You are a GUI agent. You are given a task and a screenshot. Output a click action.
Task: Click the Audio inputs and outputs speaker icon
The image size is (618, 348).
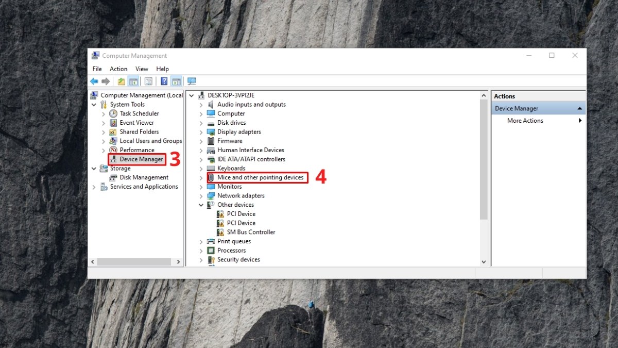click(x=211, y=105)
